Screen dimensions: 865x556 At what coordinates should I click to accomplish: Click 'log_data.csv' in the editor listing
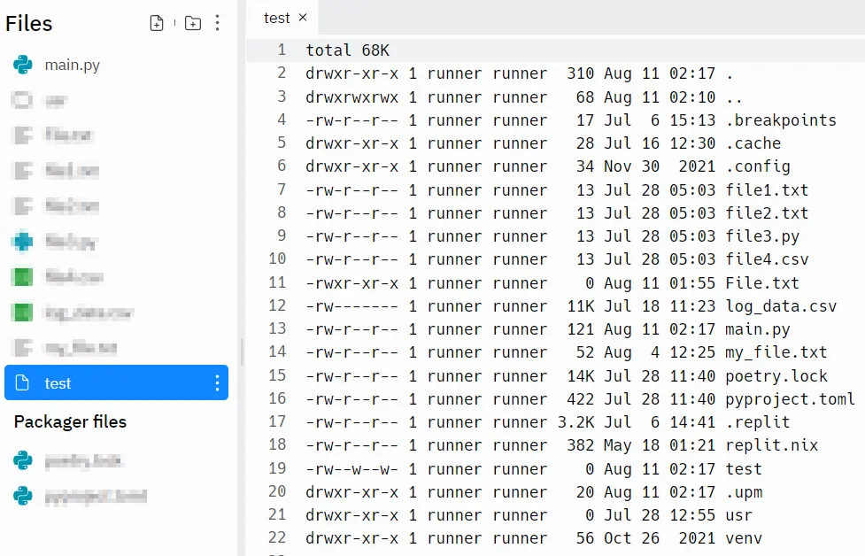click(x=781, y=306)
